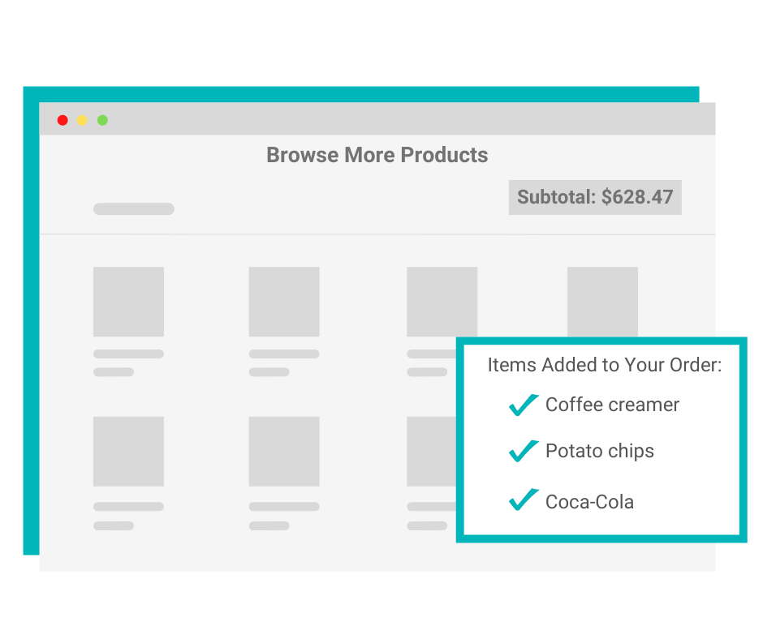Click the Potato chips item text
This screenshot has height=639, width=763.
tap(599, 451)
